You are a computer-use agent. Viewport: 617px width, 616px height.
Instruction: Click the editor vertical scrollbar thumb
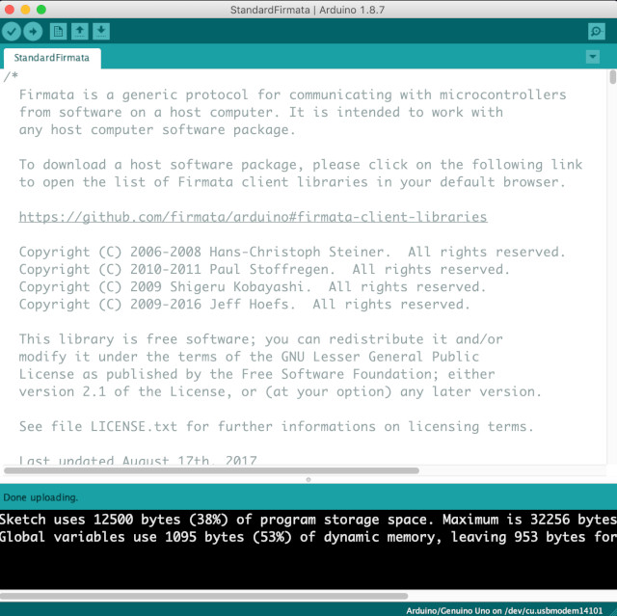pyautogui.click(x=612, y=77)
